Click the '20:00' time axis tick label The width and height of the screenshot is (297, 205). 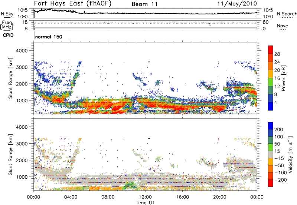coord(219,197)
